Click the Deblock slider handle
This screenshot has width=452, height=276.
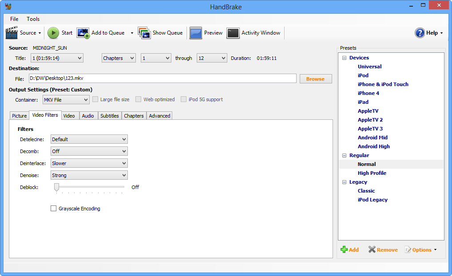(56, 187)
